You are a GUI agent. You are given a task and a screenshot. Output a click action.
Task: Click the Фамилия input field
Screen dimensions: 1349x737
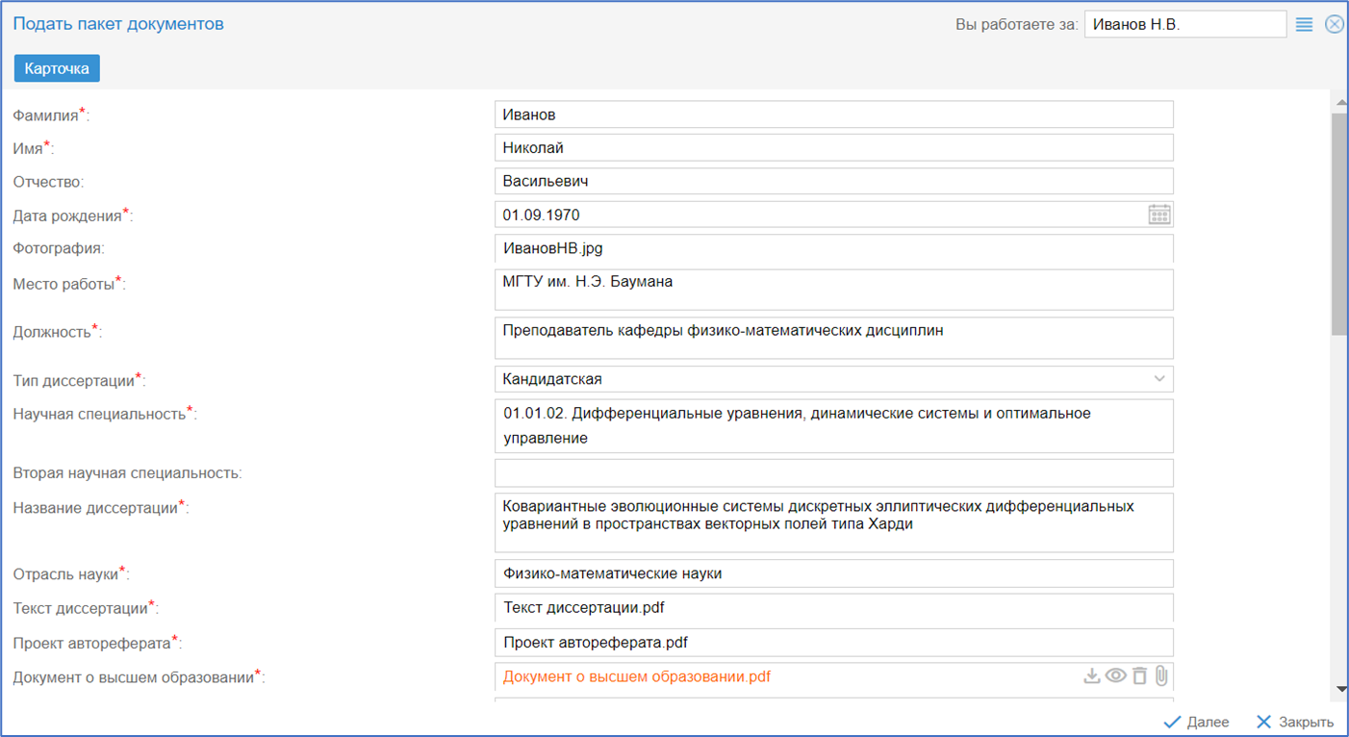point(833,114)
